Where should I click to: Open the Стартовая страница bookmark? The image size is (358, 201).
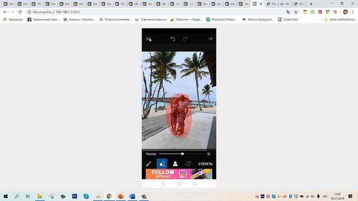[150, 20]
